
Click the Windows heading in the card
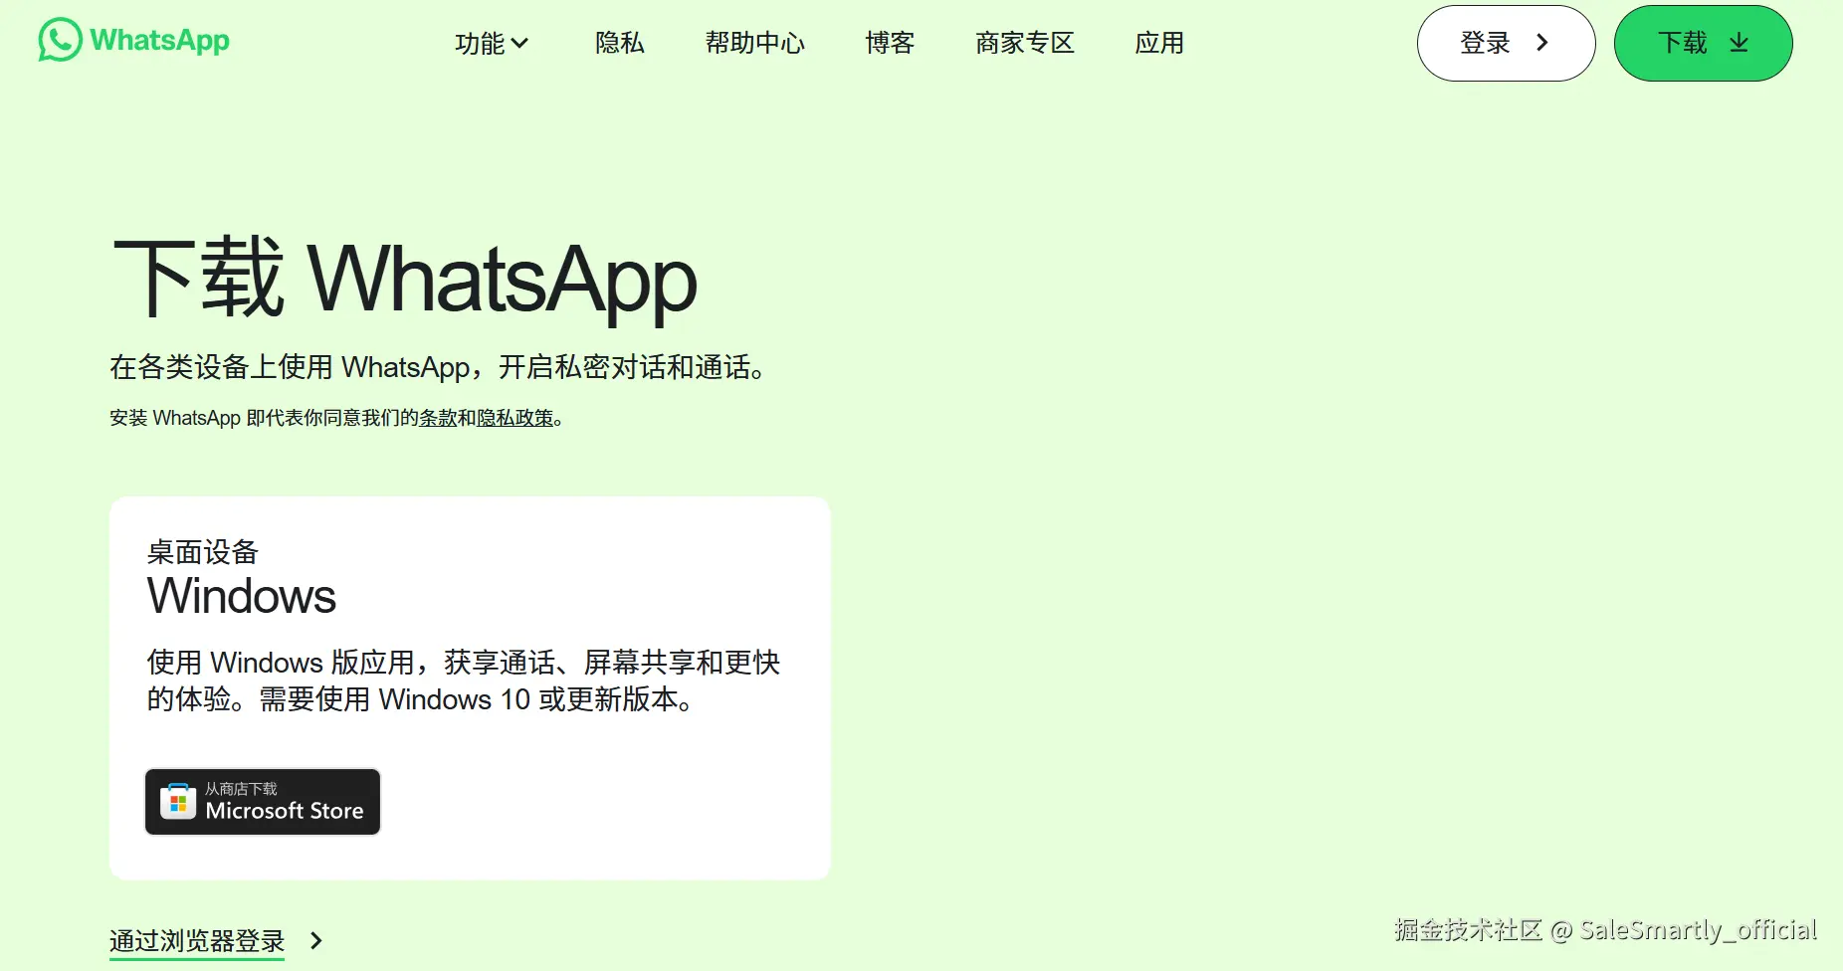click(242, 596)
